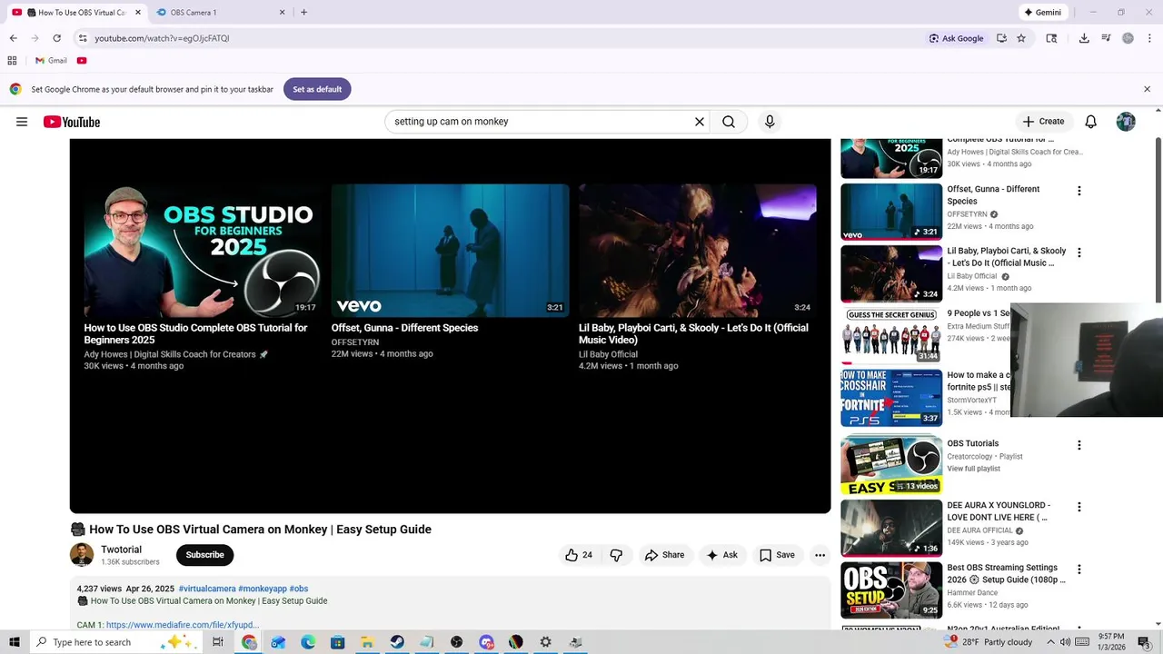The height and width of the screenshot is (654, 1163).
Task: Open the YouTube account avatar menu
Action: [x=1126, y=122]
